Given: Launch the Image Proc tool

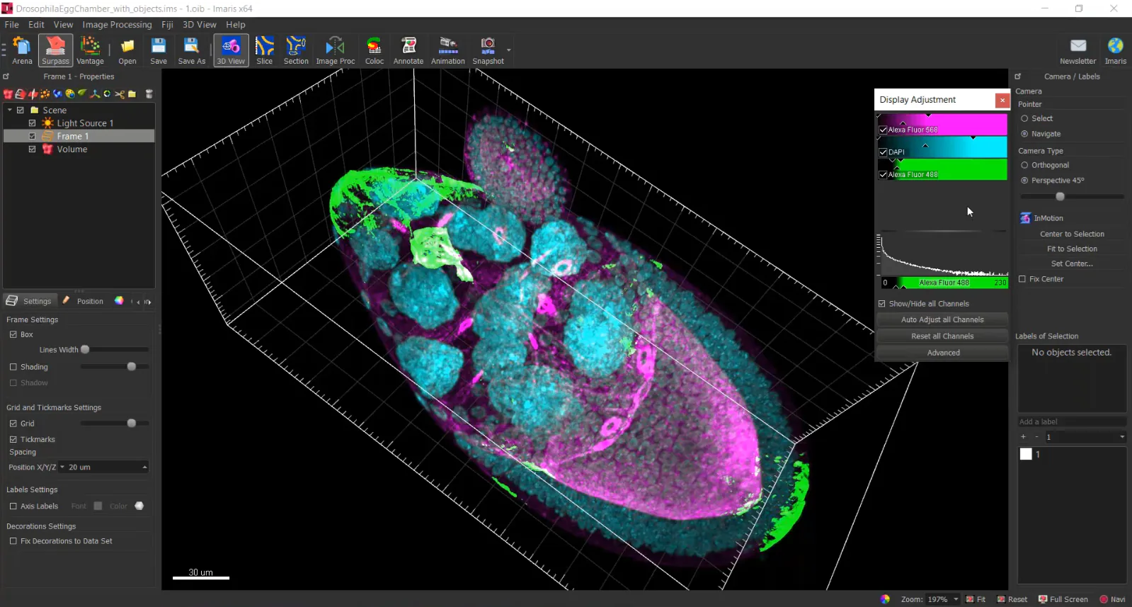Looking at the screenshot, I should coord(335,51).
